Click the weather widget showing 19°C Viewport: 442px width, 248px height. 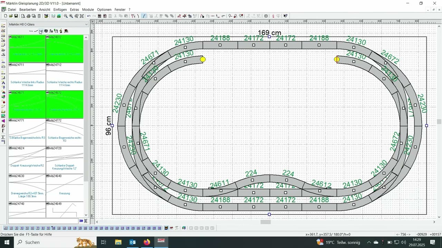338,242
